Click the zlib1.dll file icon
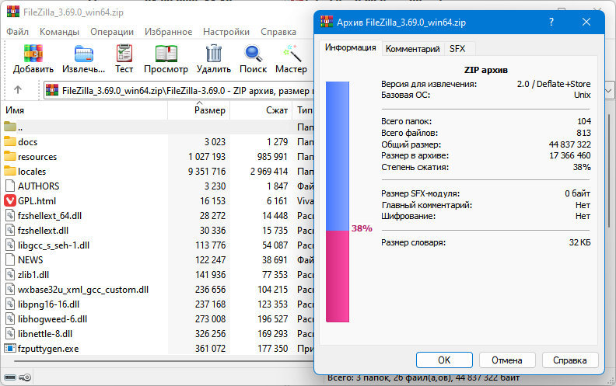The image size is (616, 386). (10, 275)
